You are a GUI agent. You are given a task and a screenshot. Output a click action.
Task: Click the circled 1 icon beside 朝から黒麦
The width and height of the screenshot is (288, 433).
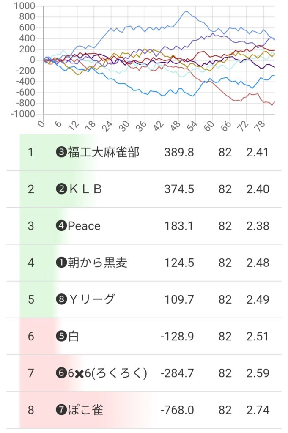coord(61,263)
